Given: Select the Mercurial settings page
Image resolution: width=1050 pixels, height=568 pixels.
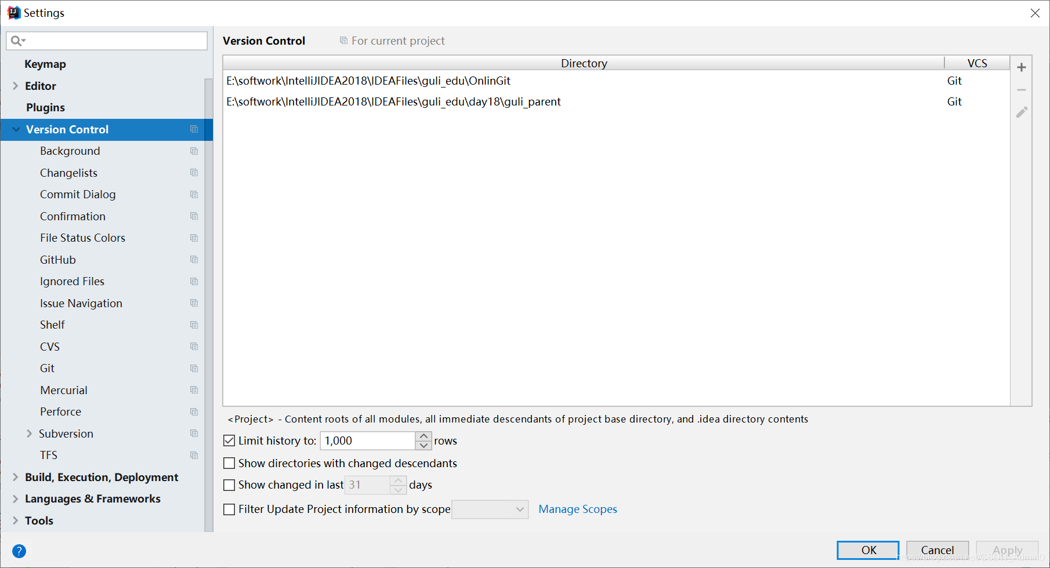Looking at the screenshot, I should pyautogui.click(x=64, y=390).
